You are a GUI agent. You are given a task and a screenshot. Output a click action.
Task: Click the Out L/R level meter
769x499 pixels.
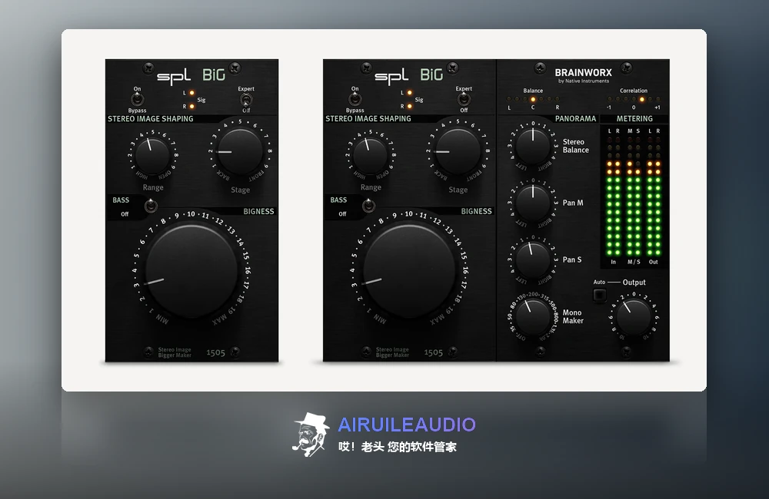[x=654, y=196]
